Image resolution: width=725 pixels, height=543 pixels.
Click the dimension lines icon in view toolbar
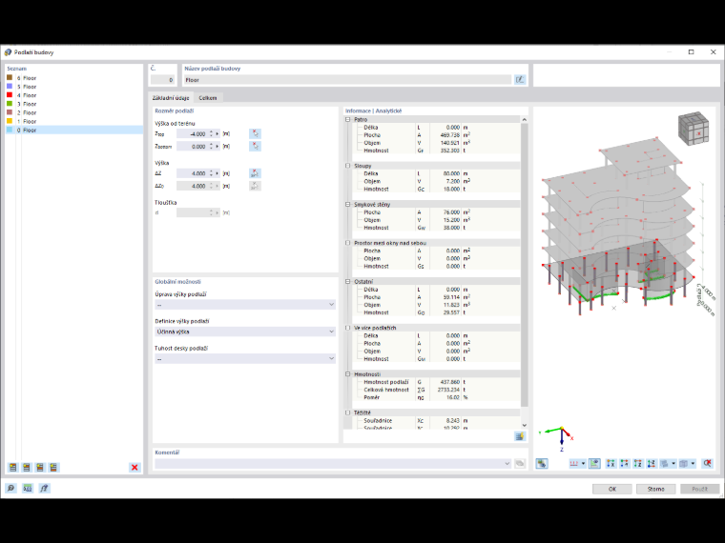574,463
